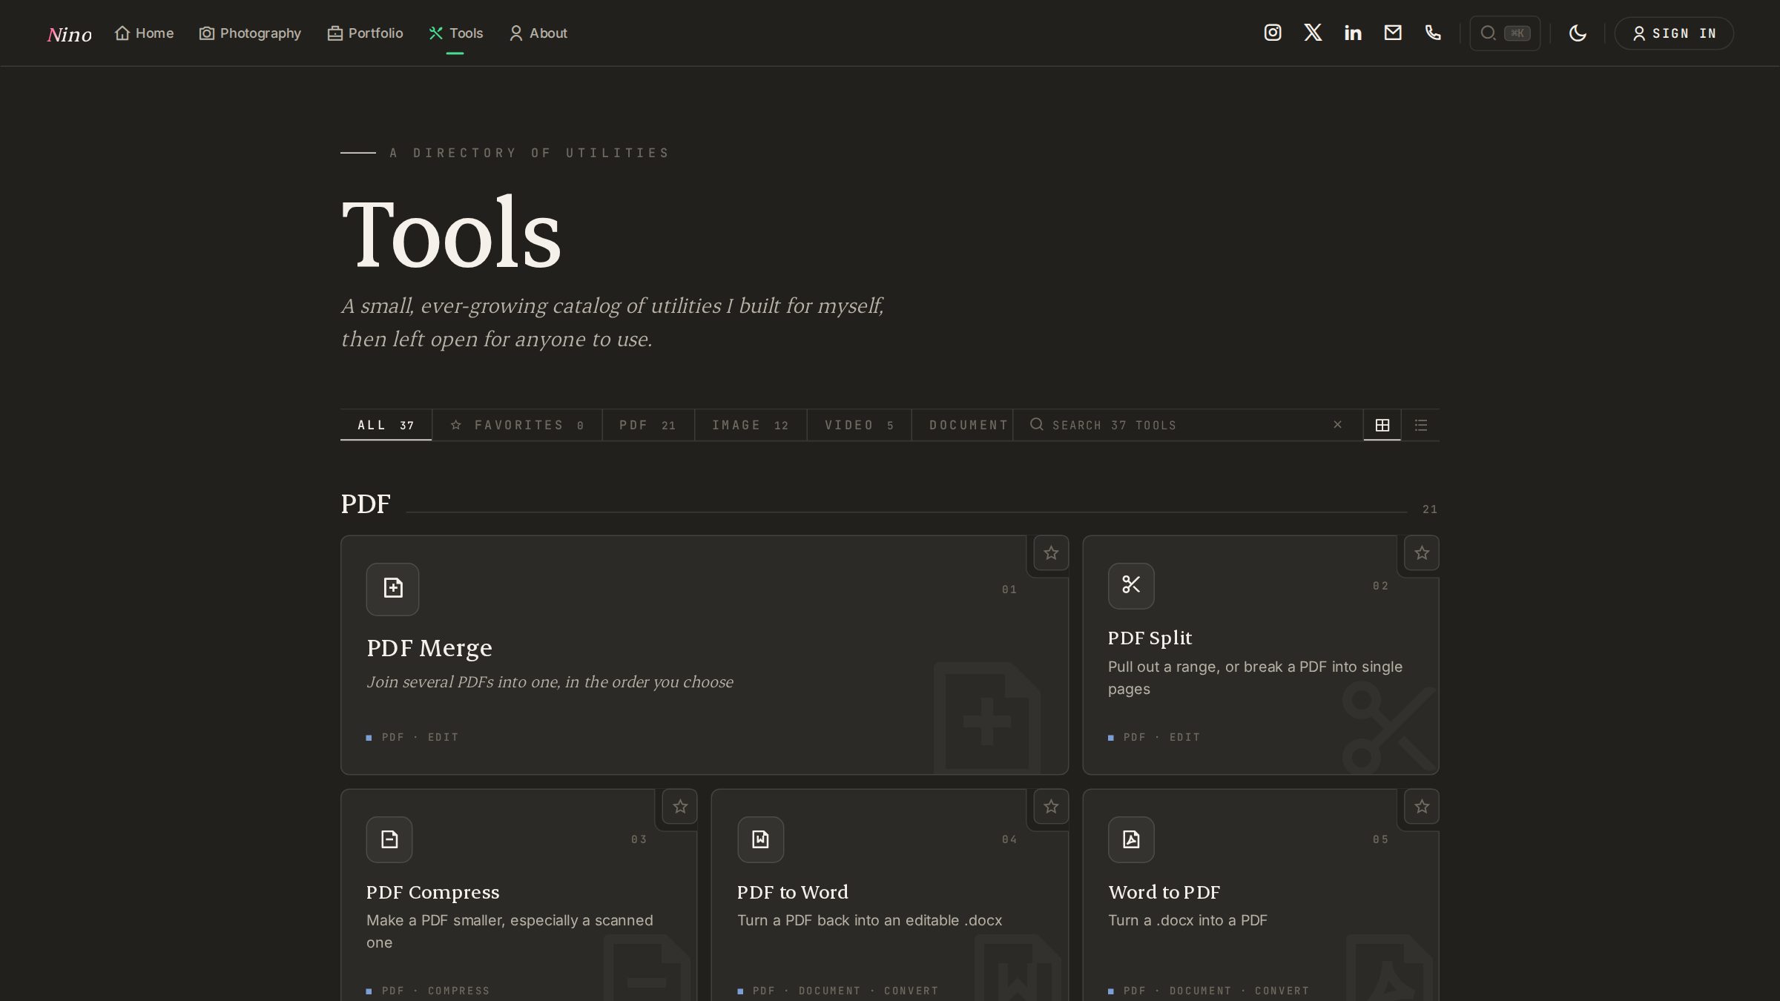Select the Tools nav item

[455, 33]
